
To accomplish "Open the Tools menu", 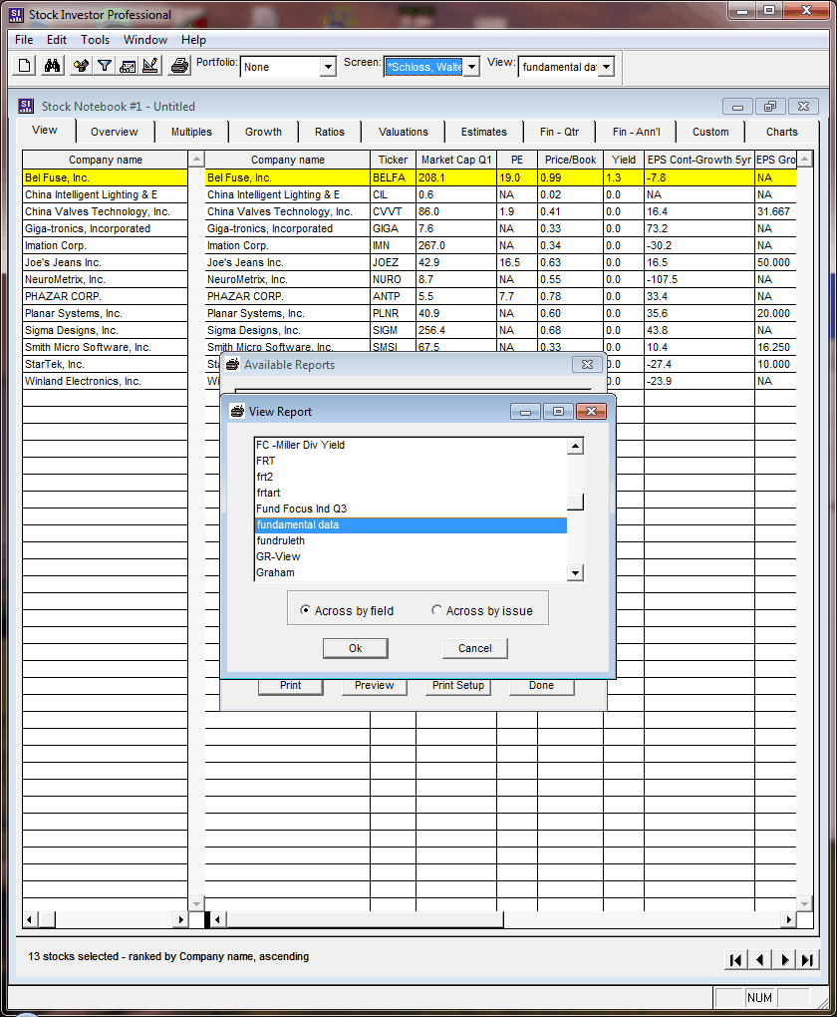I will pyautogui.click(x=95, y=40).
